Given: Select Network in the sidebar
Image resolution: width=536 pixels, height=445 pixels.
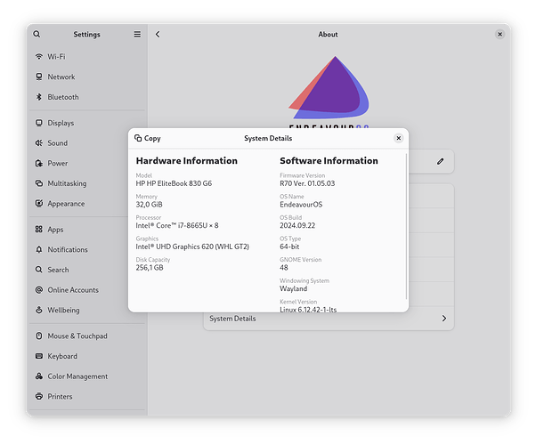Looking at the screenshot, I should click(x=61, y=77).
